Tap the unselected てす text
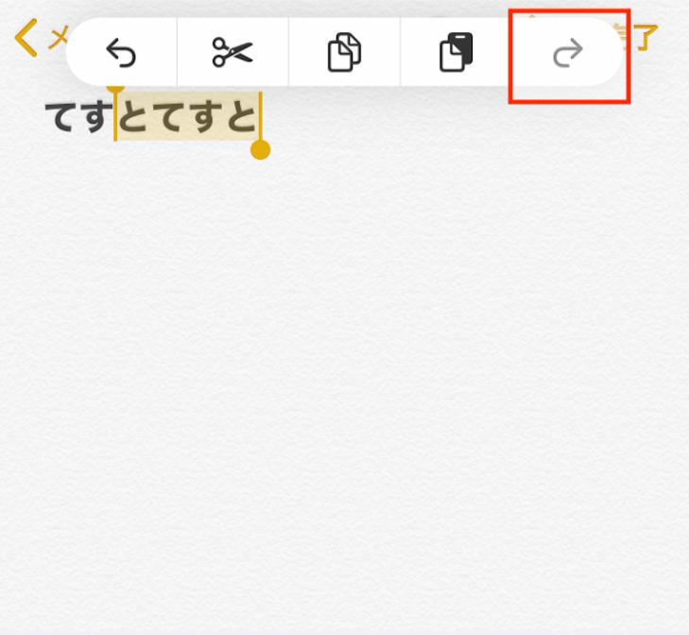This screenshot has width=689, height=635. click(x=79, y=117)
